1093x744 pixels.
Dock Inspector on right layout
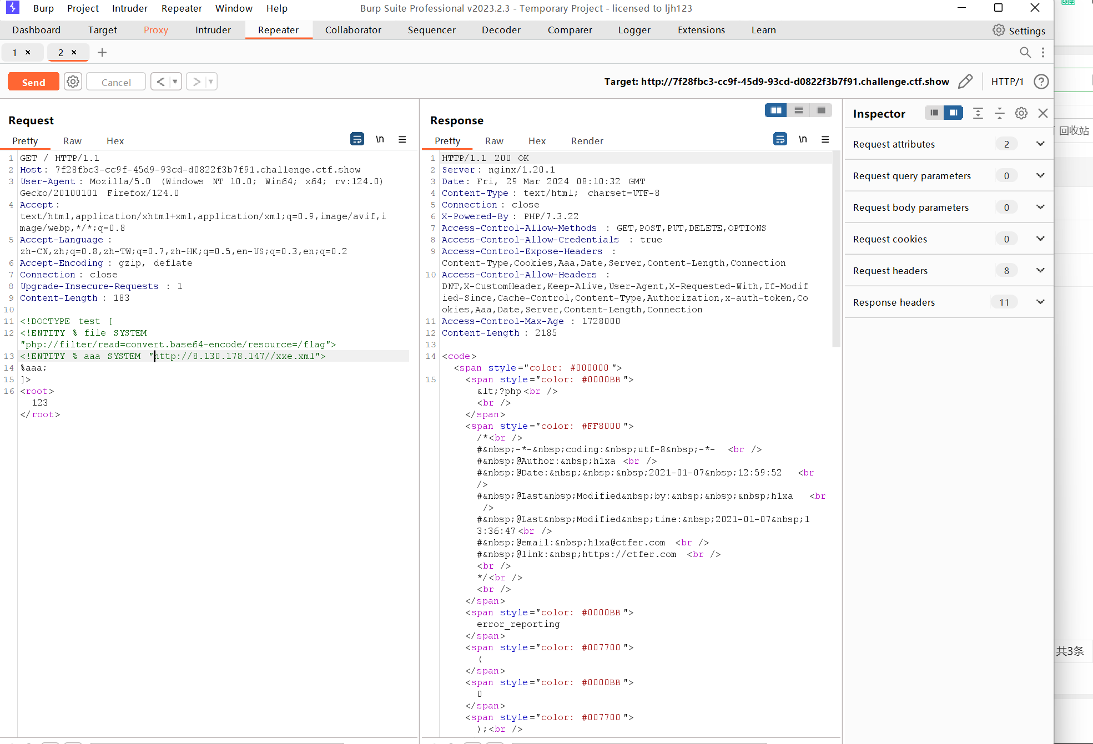[x=954, y=113]
